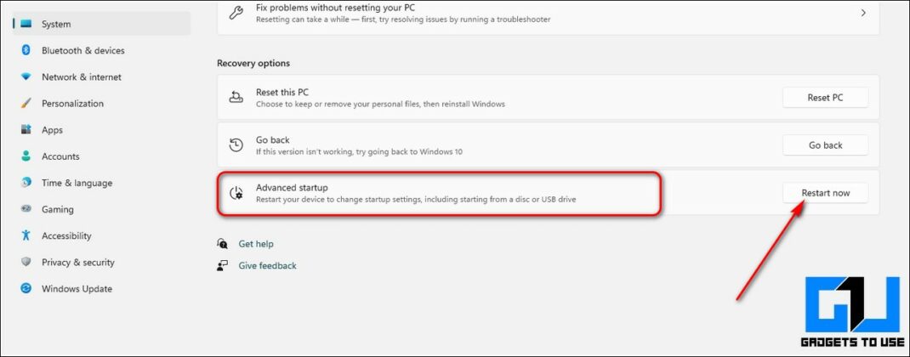Open the Give feedback link
910x357 pixels.
click(x=267, y=265)
